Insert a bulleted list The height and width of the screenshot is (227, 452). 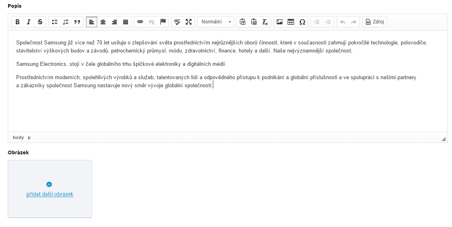pyautogui.click(x=55, y=22)
